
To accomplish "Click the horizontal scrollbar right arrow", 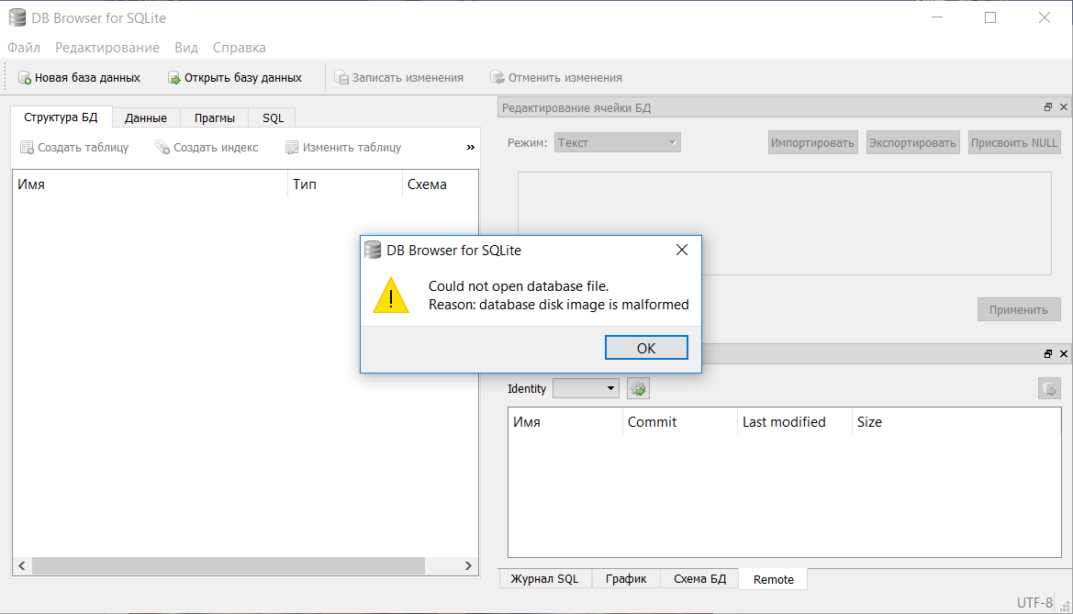I will [x=468, y=565].
